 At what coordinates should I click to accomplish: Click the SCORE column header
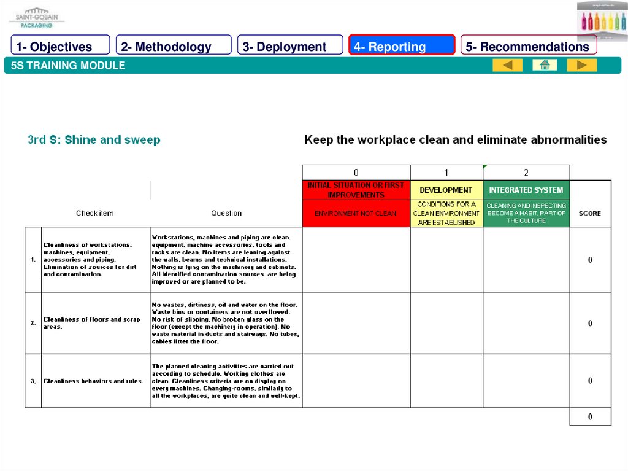590,214
